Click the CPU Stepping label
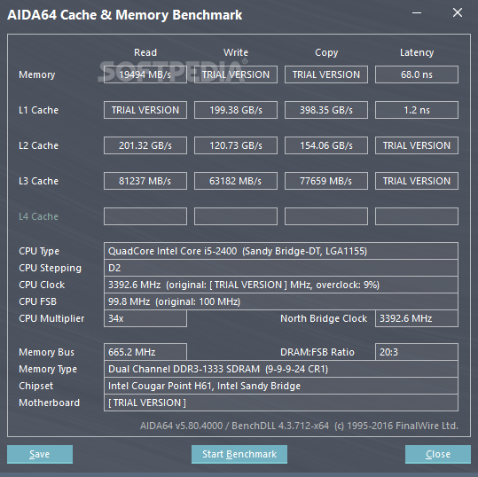This screenshot has height=477, width=478. (x=50, y=269)
